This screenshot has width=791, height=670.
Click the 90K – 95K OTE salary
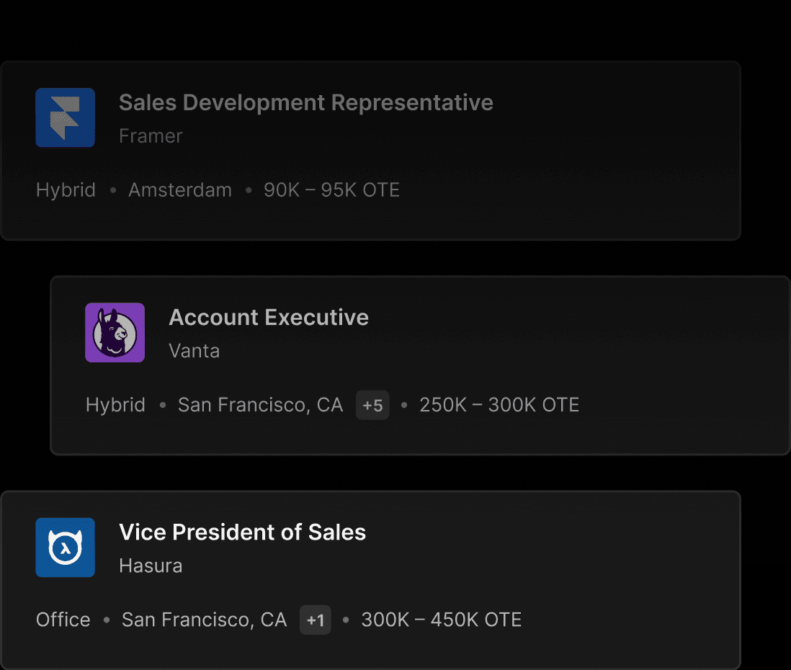click(331, 190)
